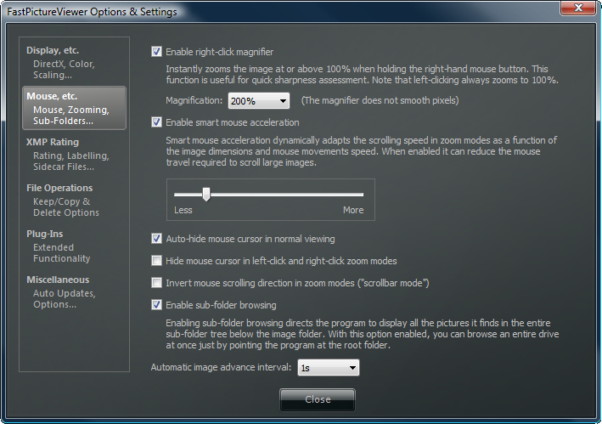Screen dimensions: 602x424
Task: Click the Close button at bottom
Action: (318, 399)
